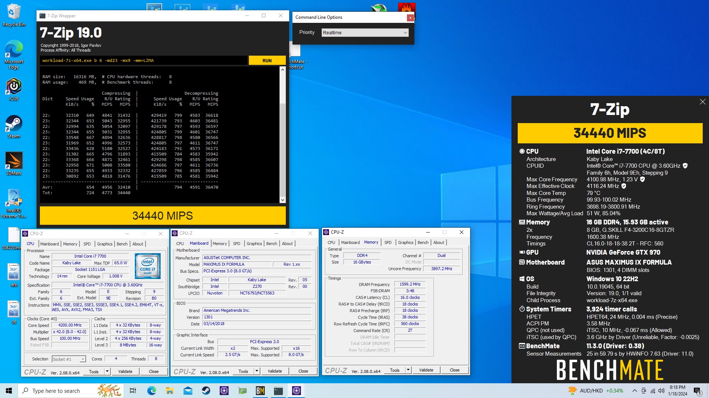709x398 pixels.
Task: Click the 7-Zip output scrollbar thumb
Action: coord(282,150)
